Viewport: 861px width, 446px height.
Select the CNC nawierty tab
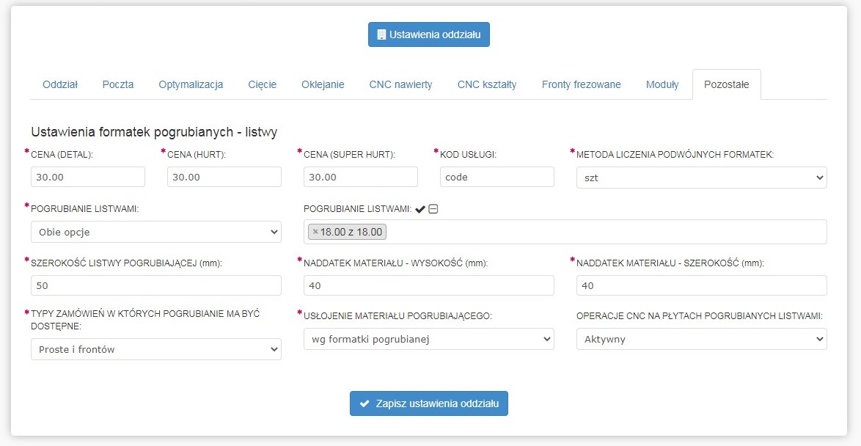(400, 84)
